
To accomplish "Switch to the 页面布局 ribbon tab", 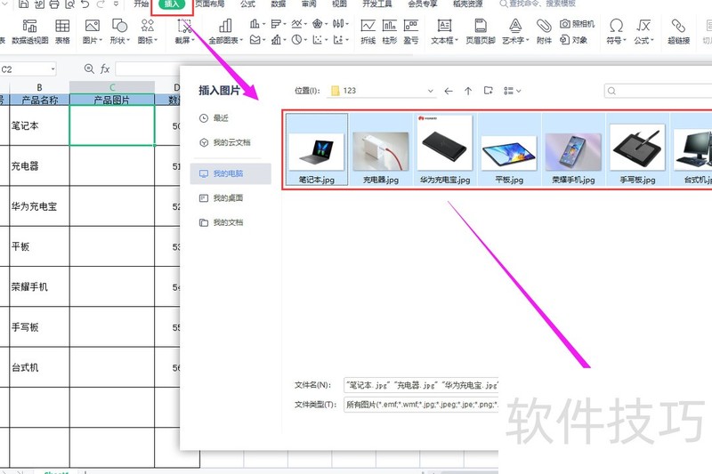I will (x=210, y=4).
